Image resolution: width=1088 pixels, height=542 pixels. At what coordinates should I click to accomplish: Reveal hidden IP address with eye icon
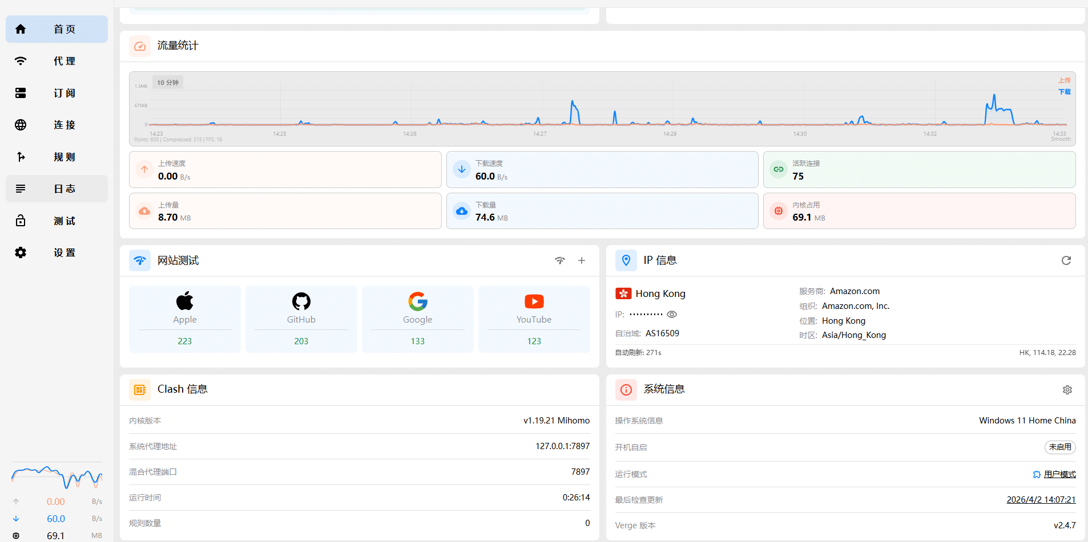pos(672,315)
